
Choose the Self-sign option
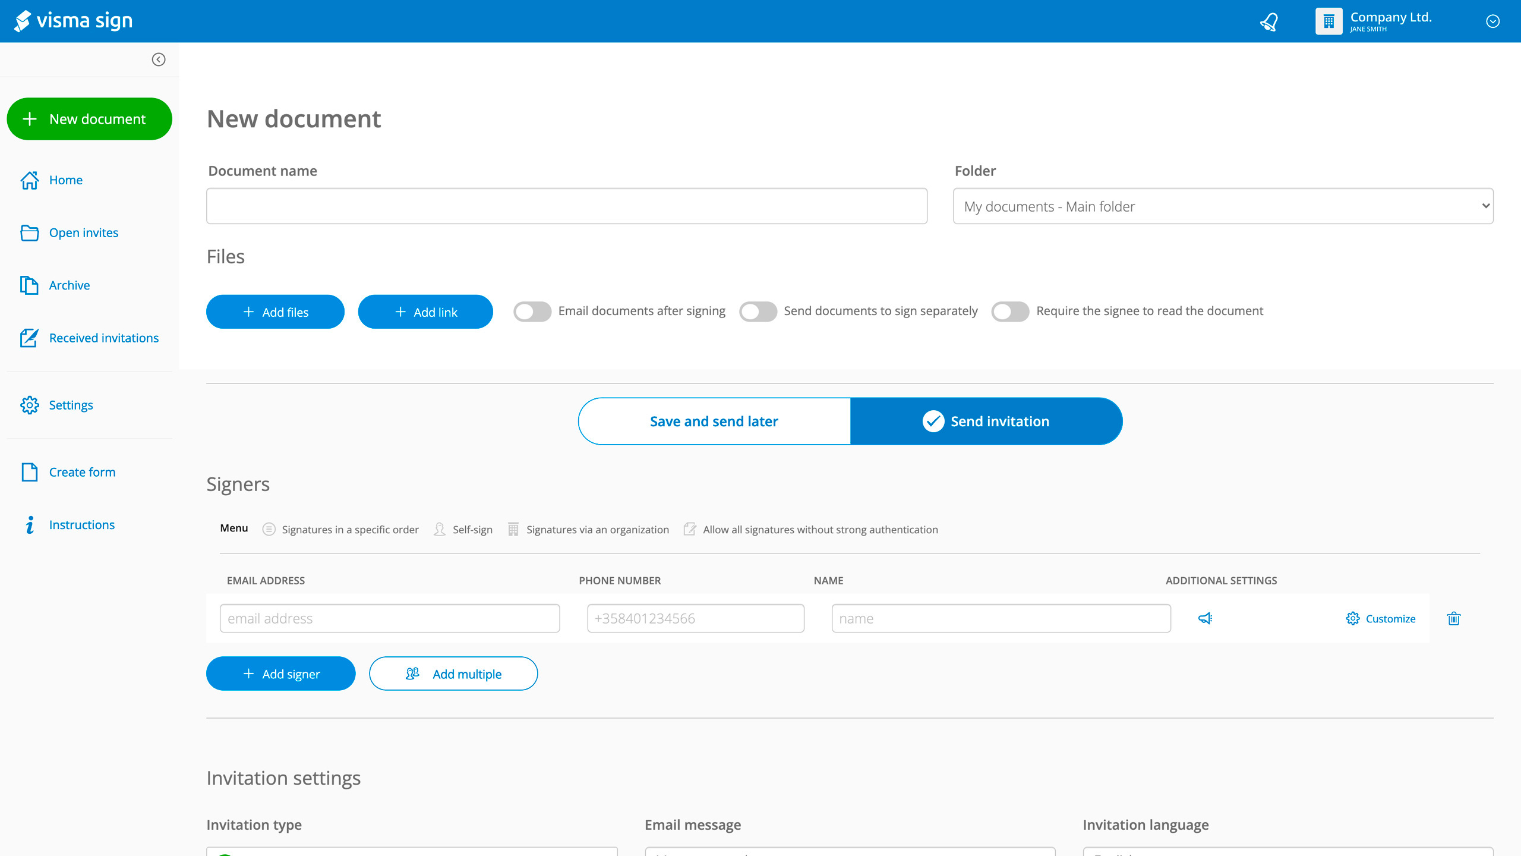(x=472, y=529)
